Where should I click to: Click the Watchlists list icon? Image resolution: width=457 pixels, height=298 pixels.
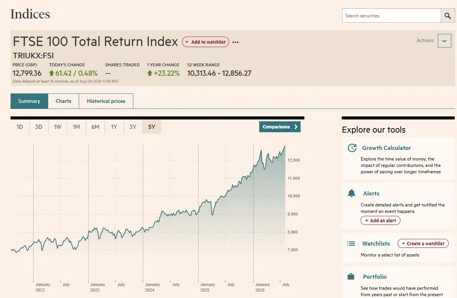351,244
